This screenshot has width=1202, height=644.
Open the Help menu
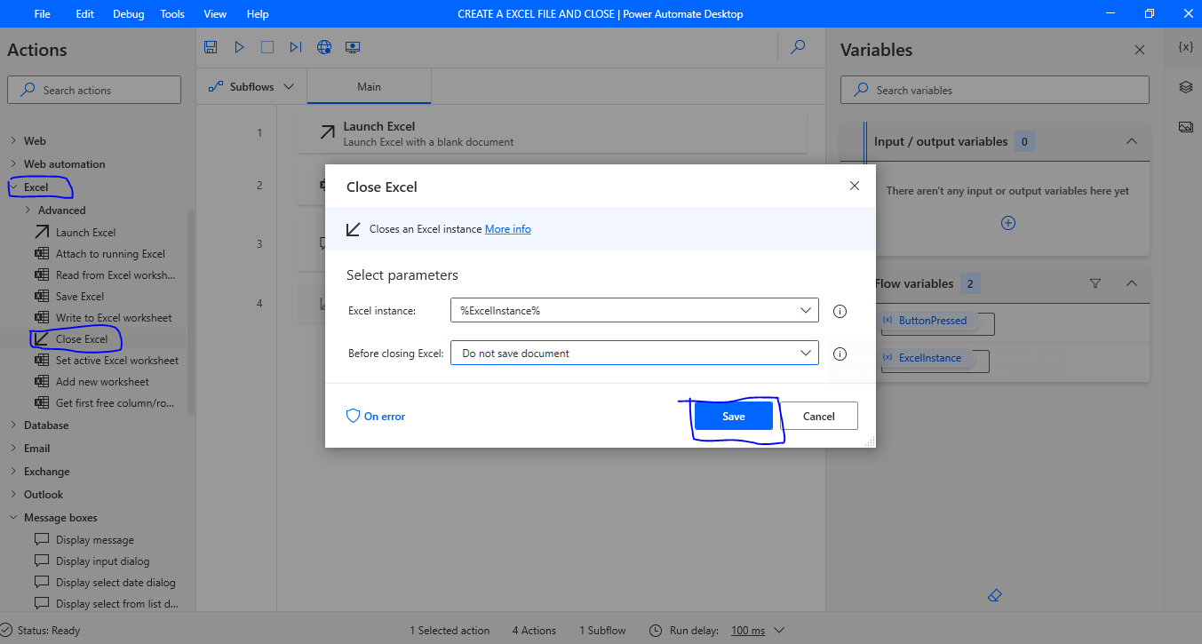[258, 14]
